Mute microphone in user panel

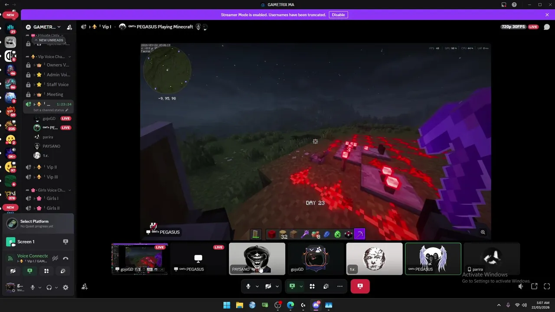32,287
